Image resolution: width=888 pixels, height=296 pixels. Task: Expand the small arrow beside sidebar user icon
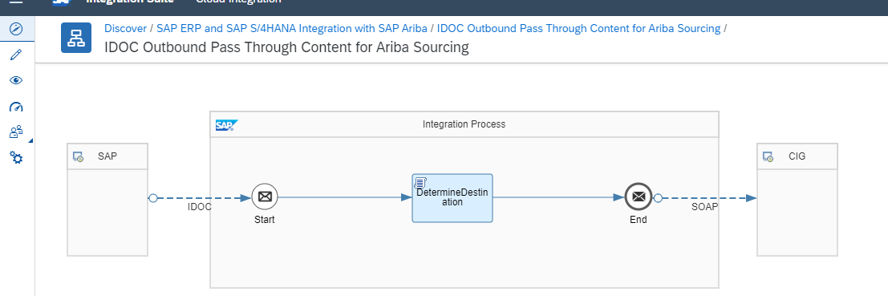tap(30, 140)
